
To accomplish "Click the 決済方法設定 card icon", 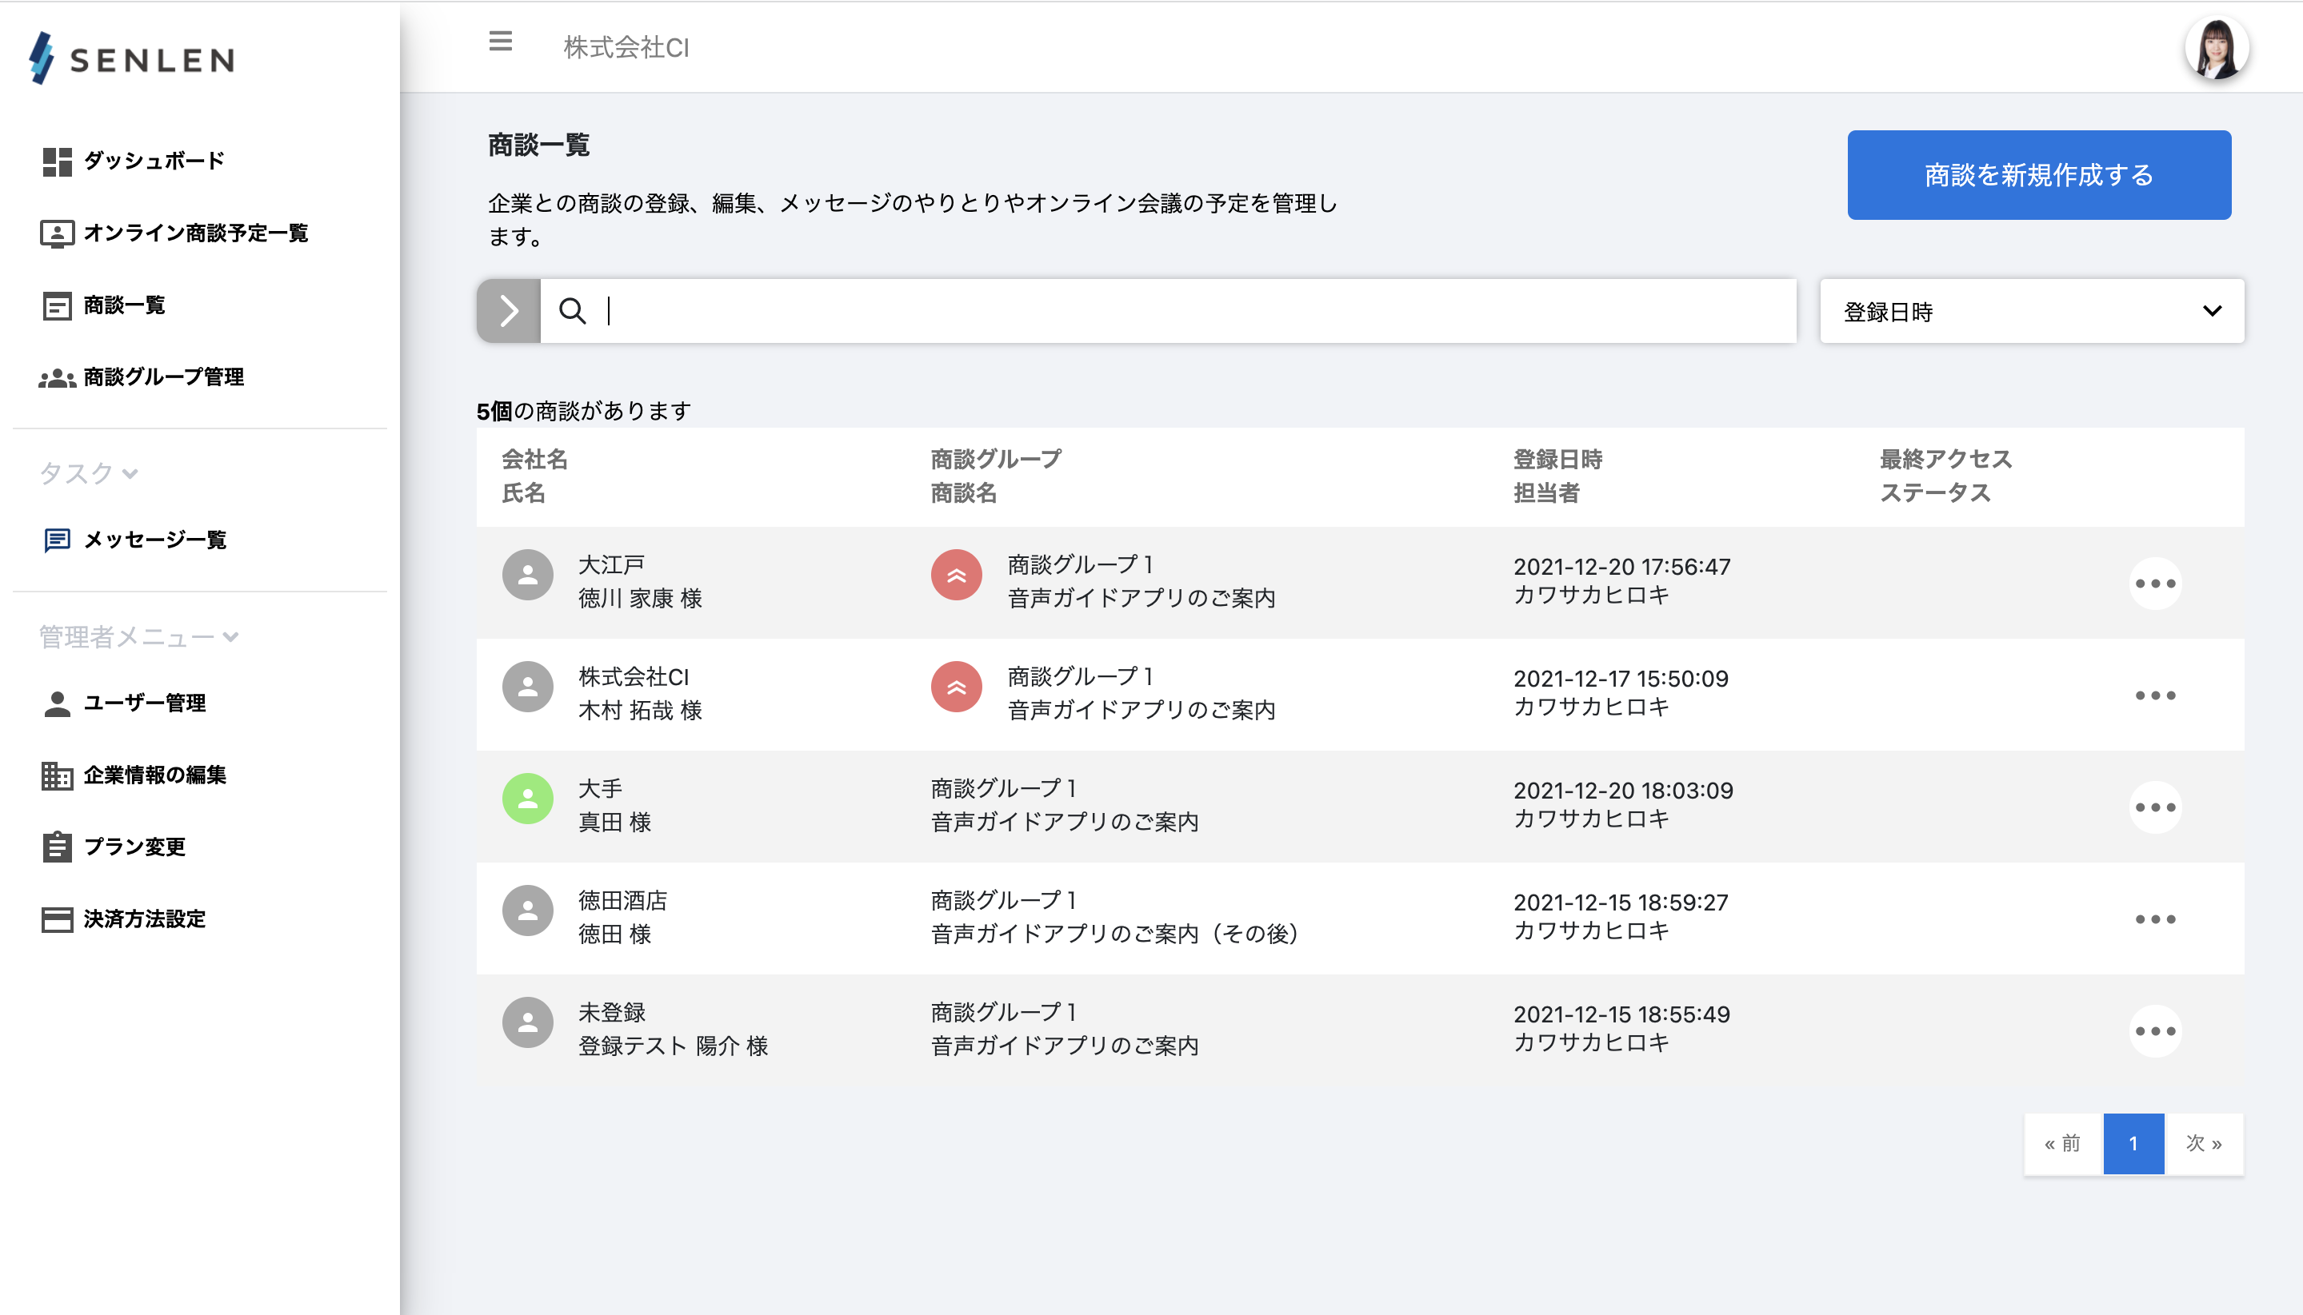I will point(57,919).
